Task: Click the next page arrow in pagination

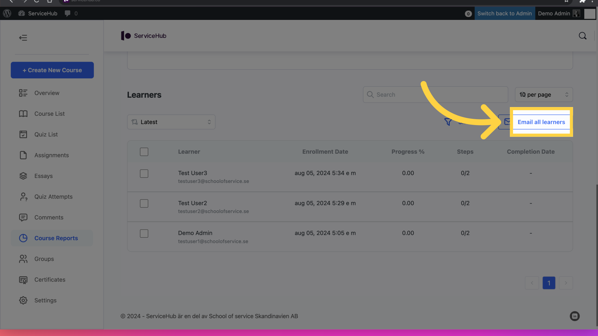Action: [x=566, y=283]
